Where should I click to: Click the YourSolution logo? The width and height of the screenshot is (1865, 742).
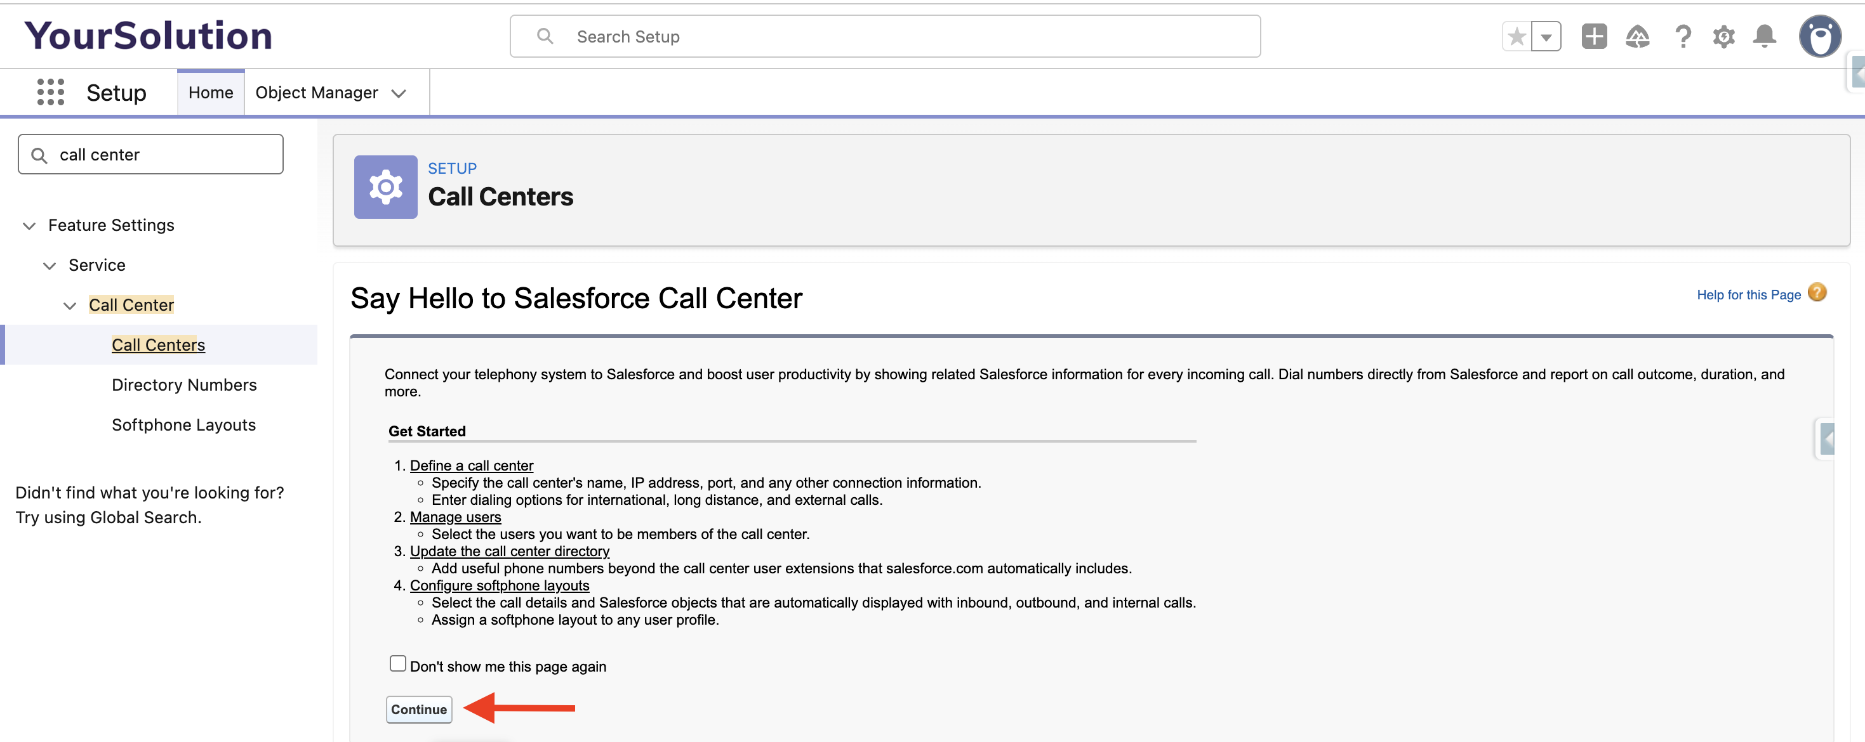point(149,36)
